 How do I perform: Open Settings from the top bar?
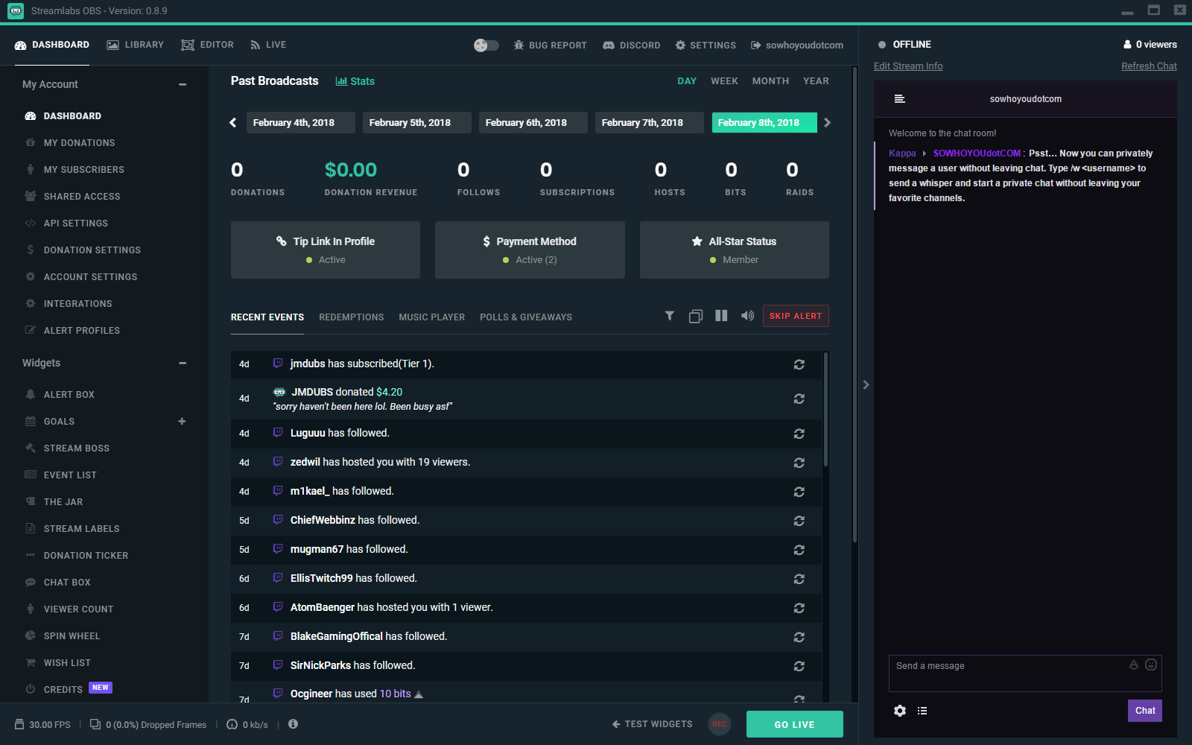click(706, 45)
